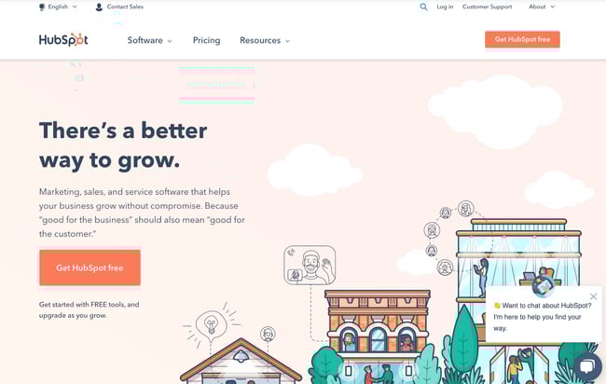606x384 pixels.
Task: Click the Contact Sales person icon
Action: pos(99,7)
